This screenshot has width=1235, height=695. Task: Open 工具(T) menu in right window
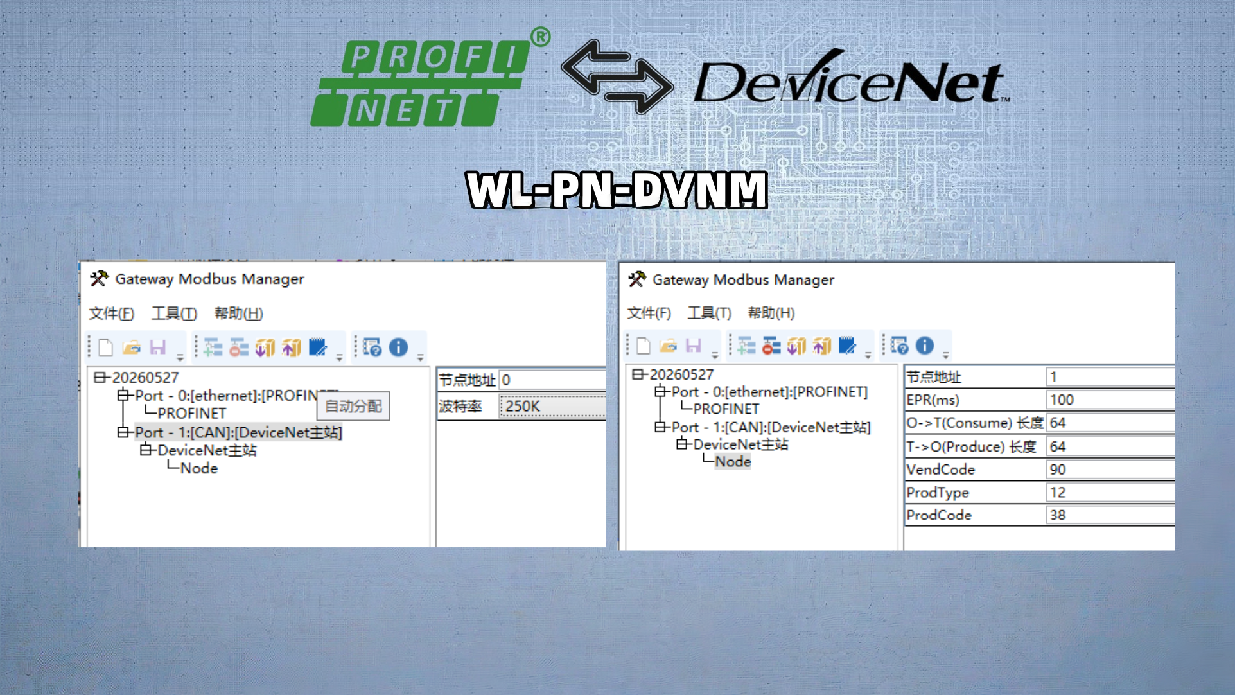710,313
